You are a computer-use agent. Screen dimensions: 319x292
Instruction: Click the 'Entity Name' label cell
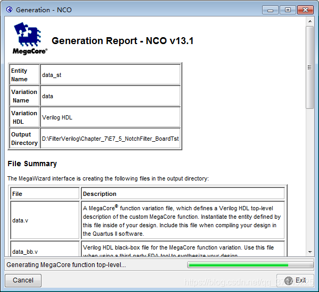pos(24,74)
